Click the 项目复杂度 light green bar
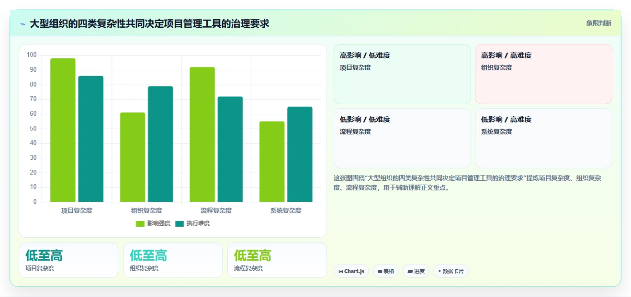The height and width of the screenshot is (297, 631). coord(63,130)
